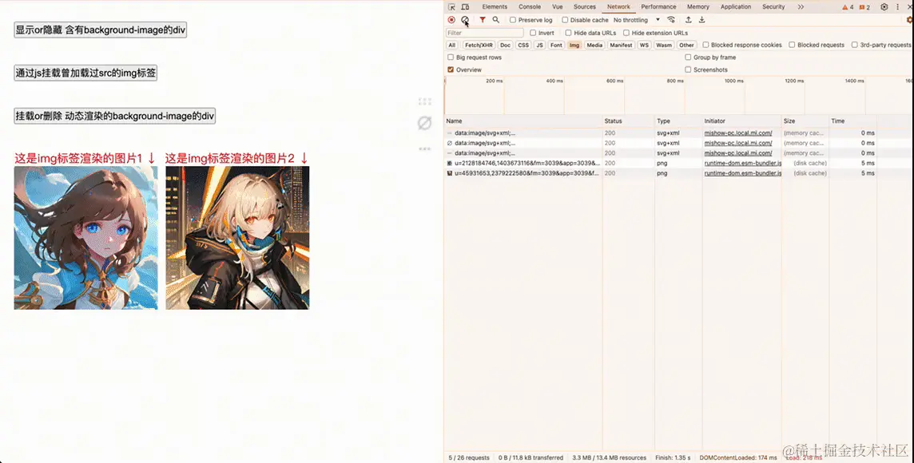Enable the Screenshots checkbox

689,69
